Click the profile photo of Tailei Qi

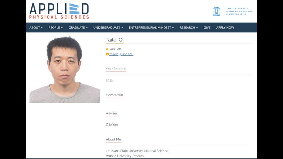click(65, 69)
